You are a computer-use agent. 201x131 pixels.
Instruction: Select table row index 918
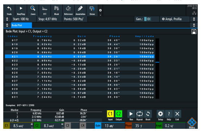pyautogui.click(x=80, y=44)
